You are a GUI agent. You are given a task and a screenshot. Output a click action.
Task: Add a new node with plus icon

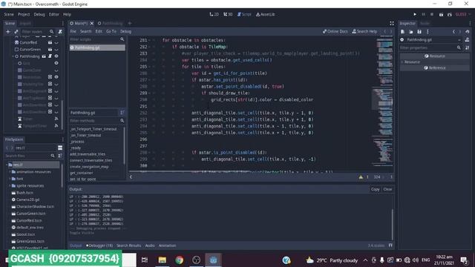[8, 31]
